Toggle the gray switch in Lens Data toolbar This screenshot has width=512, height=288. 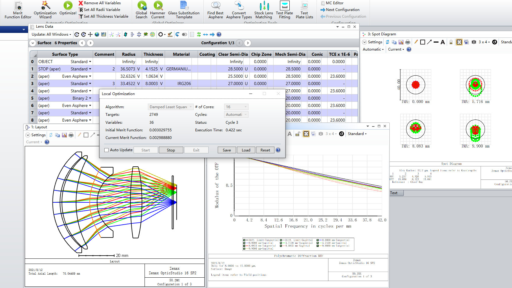coord(184,34)
